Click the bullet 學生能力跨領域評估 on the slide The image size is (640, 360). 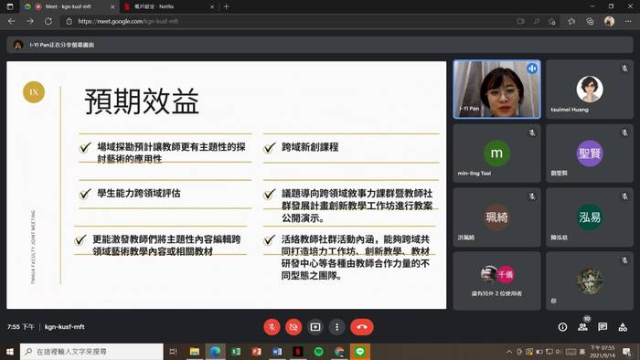point(138,194)
